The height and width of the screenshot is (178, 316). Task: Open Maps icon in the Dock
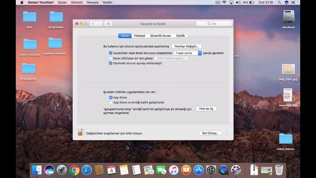pyautogui.click(x=149, y=170)
